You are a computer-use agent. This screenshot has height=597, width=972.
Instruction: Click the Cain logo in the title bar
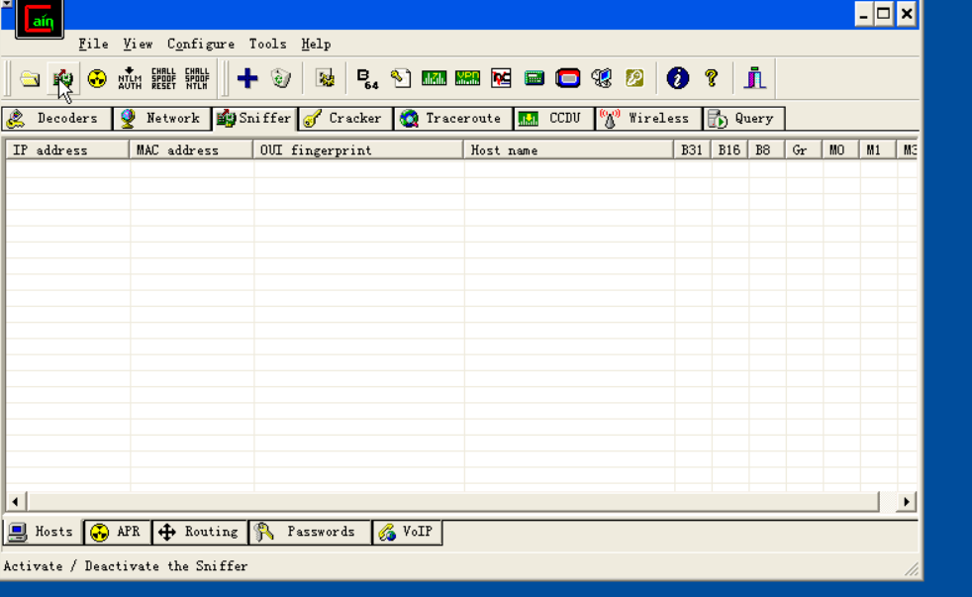click(39, 19)
